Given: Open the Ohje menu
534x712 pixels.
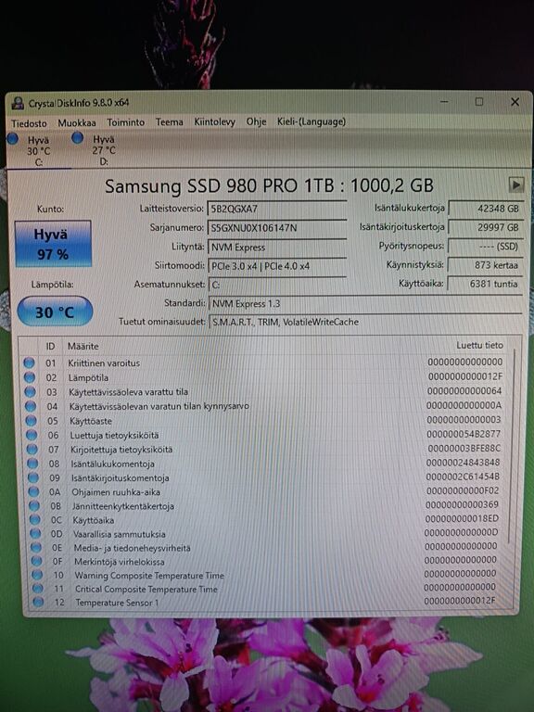Looking at the screenshot, I should click(x=256, y=121).
